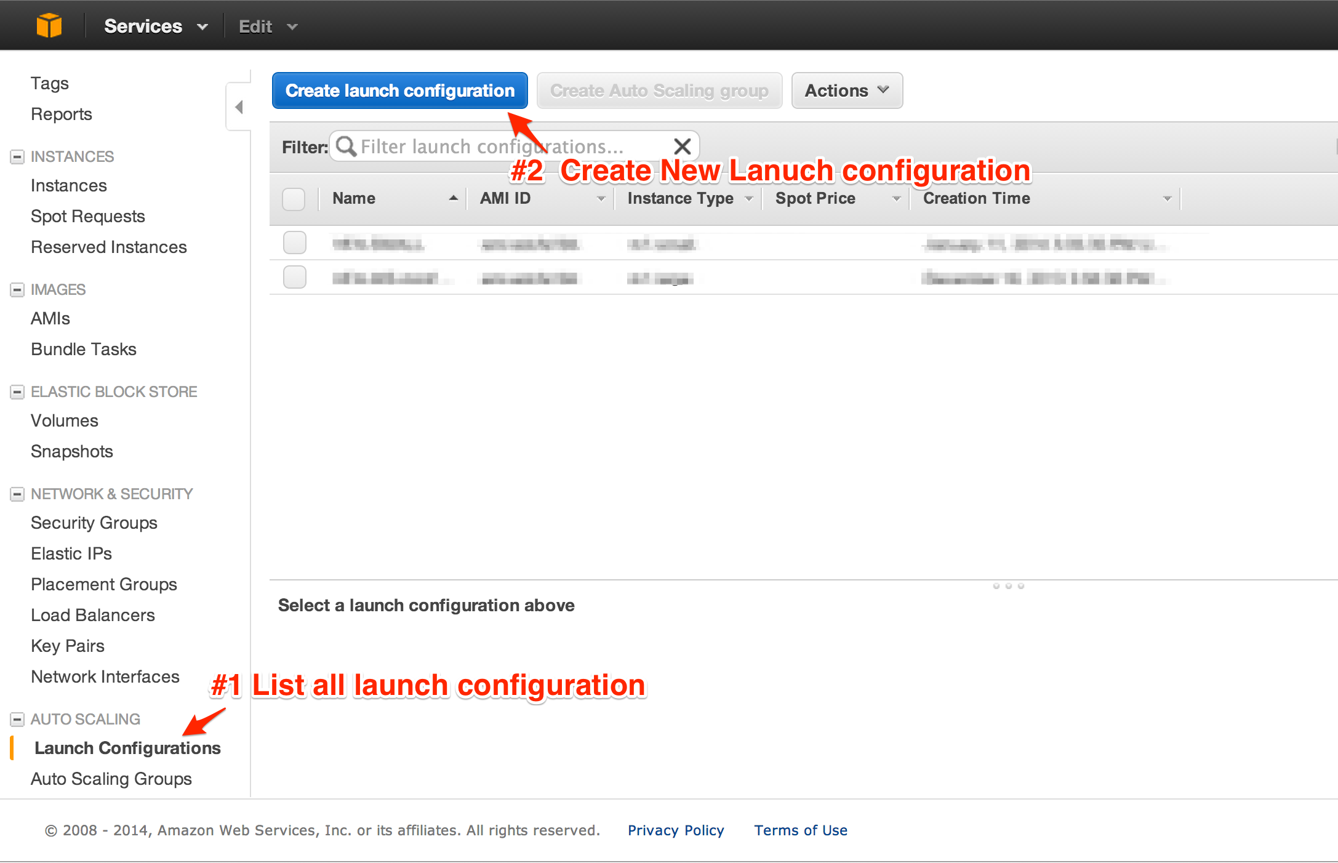
Task: Open the Terms of Use link
Action: pyautogui.click(x=801, y=830)
